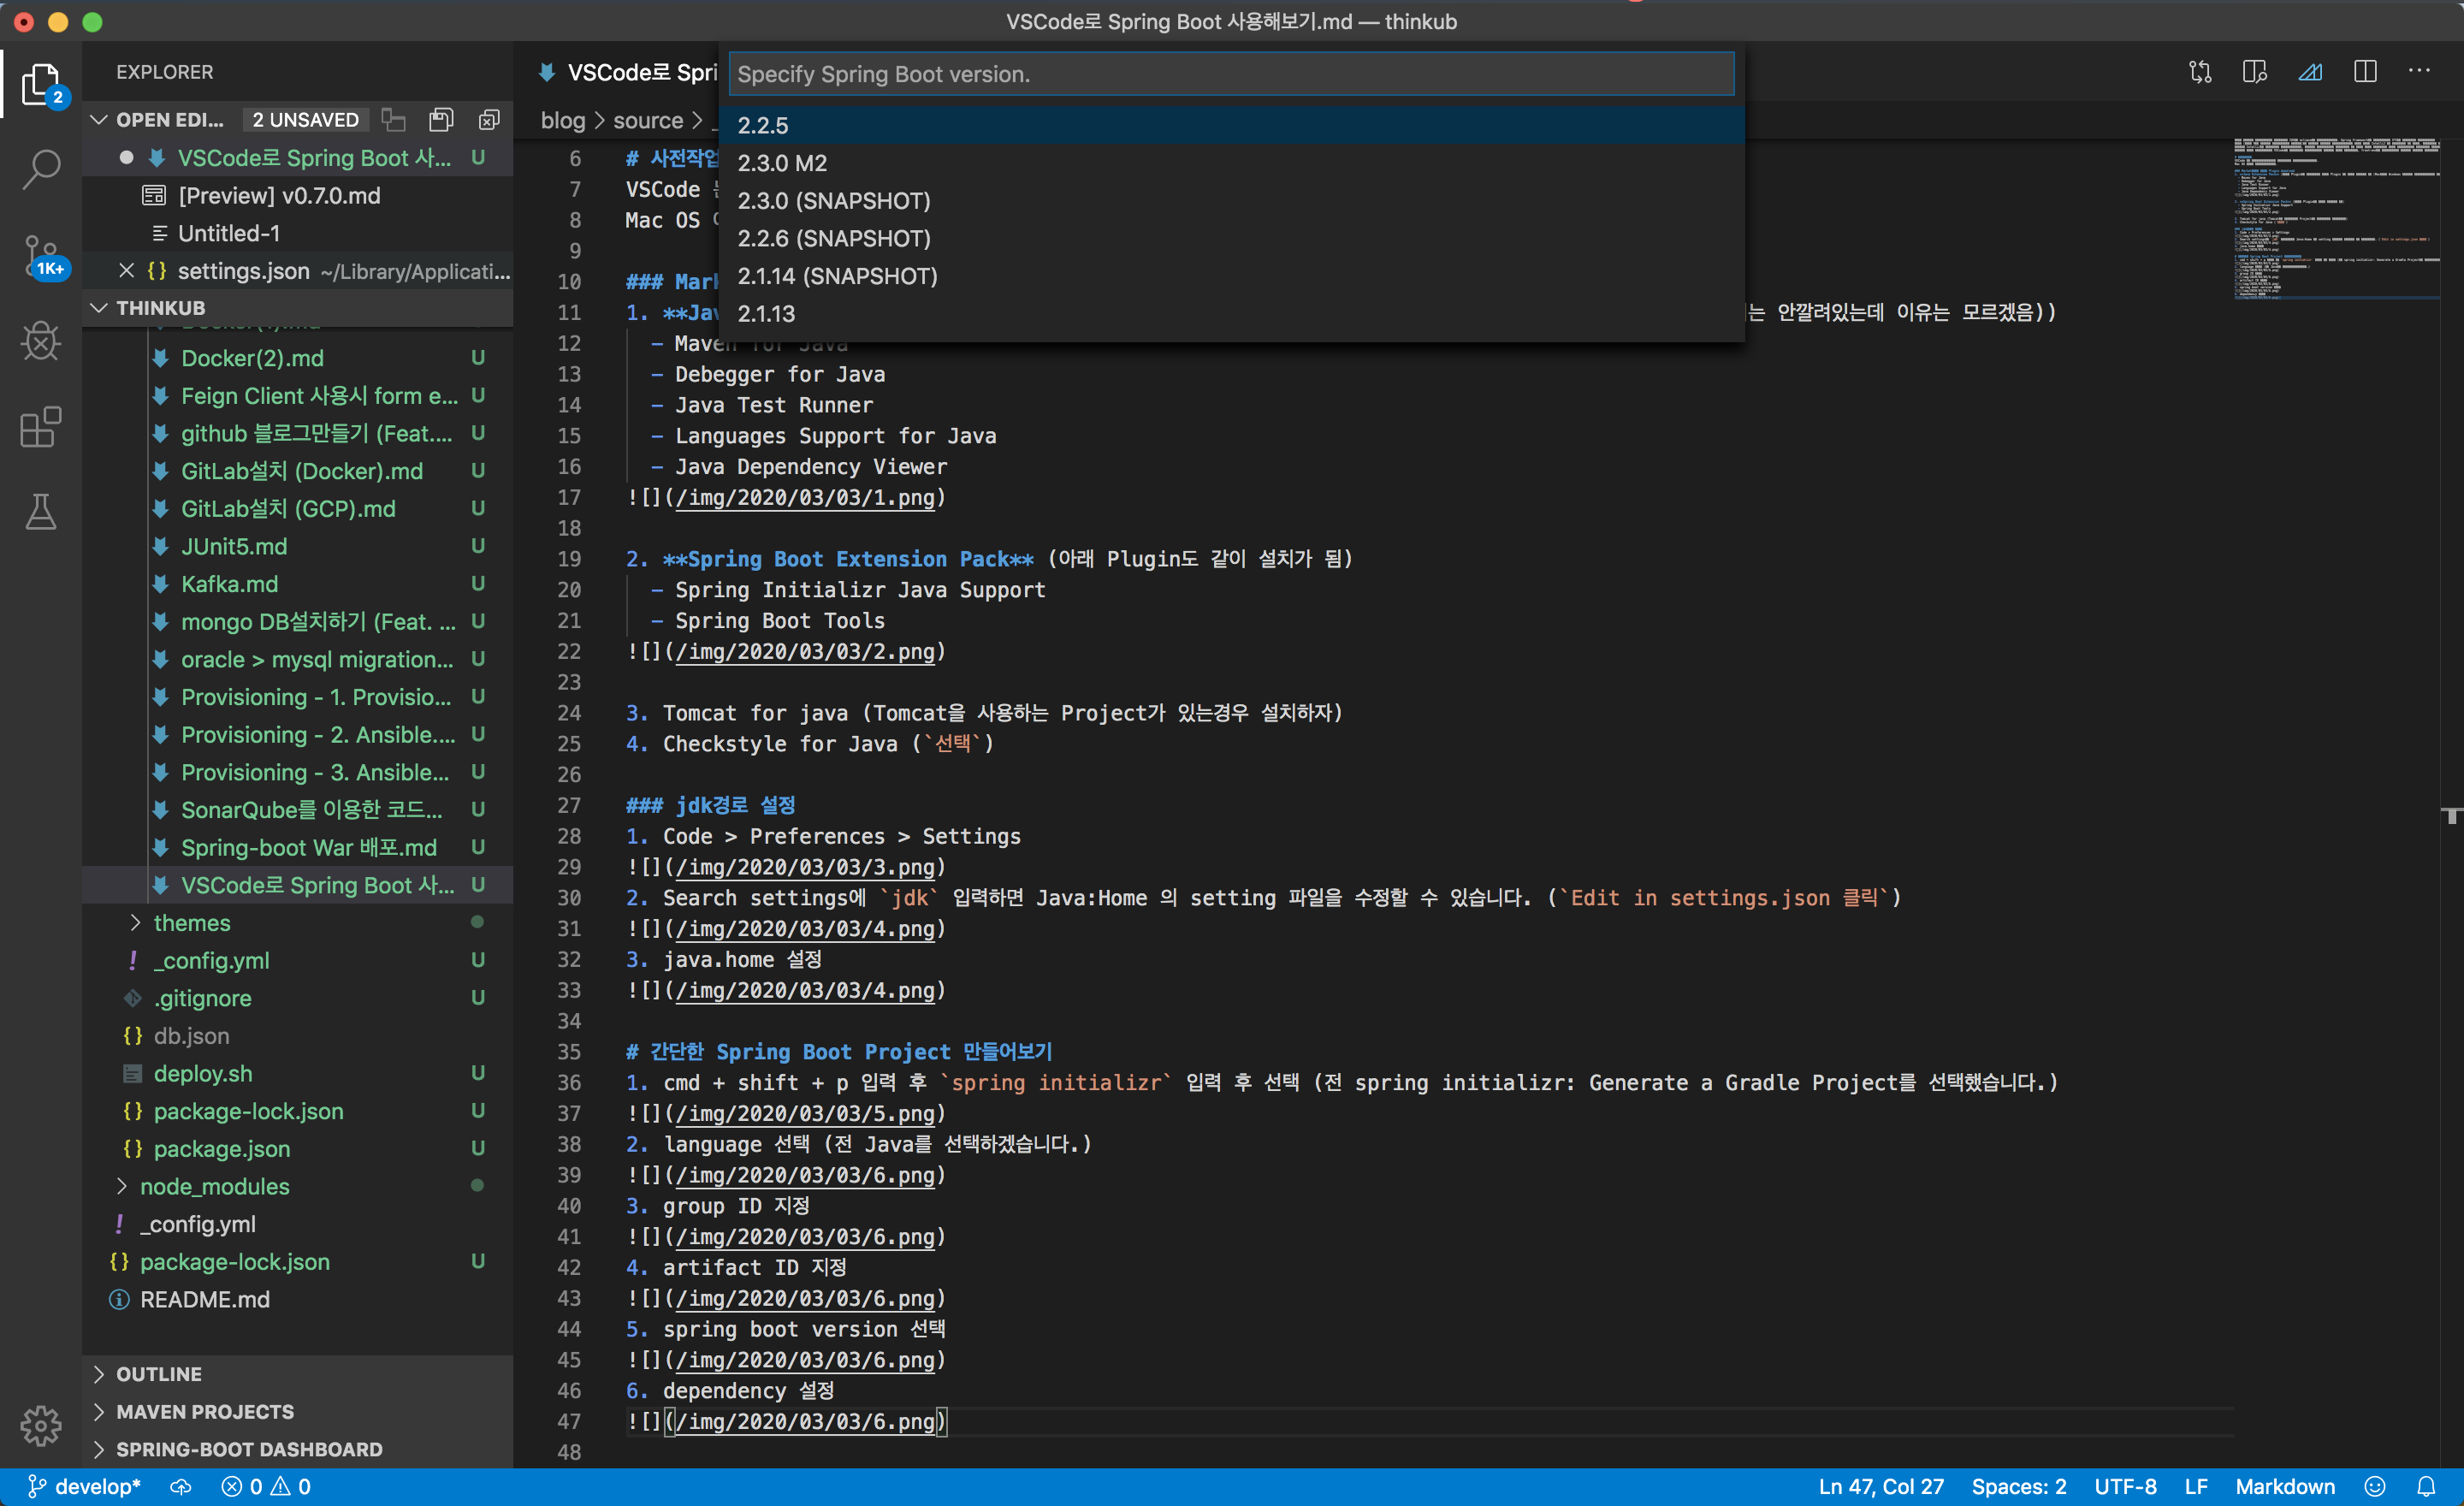Open More Actions ellipsis menu
Viewport: 2464px width, 1506px height.
pos(2420,71)
